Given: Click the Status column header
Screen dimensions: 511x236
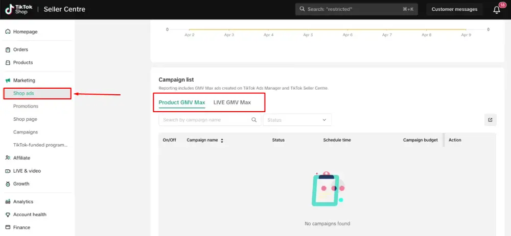Looking at the screenshot, I should click(x=278, y=140).
